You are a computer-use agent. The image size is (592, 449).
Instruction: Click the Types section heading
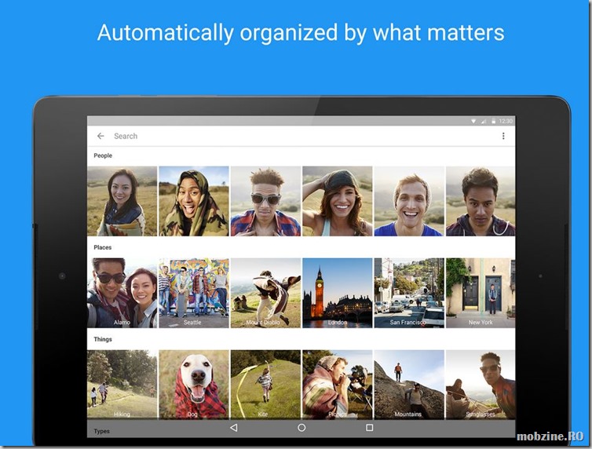click(x=101, y=431)
